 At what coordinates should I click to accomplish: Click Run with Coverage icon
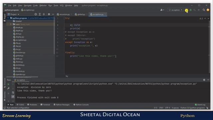coord(195,10)
